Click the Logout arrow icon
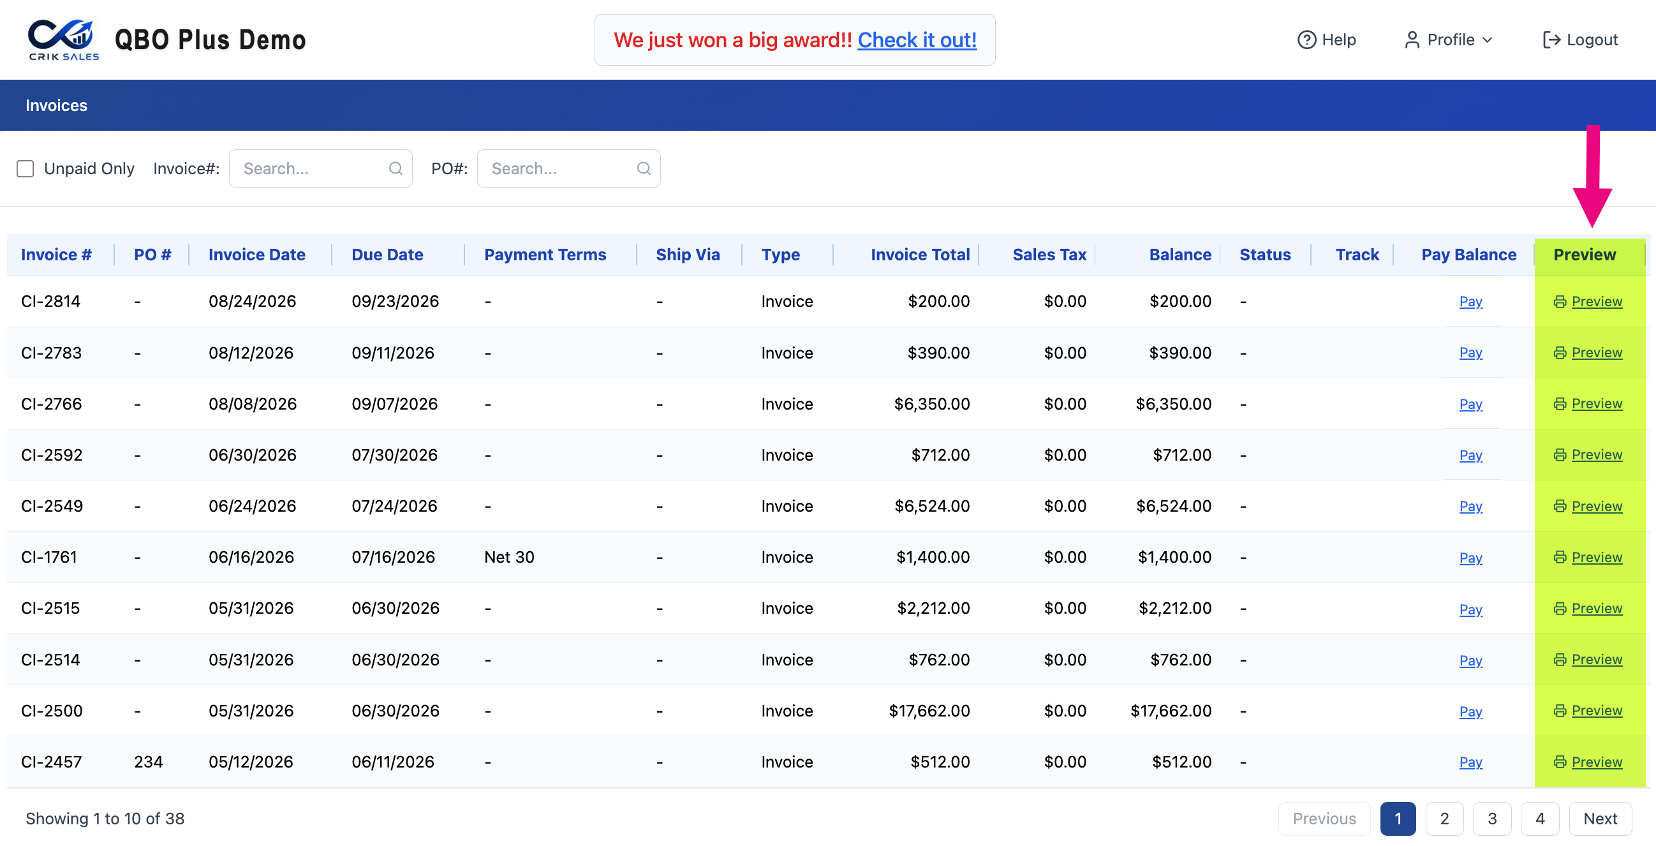 coord(1551,40)
